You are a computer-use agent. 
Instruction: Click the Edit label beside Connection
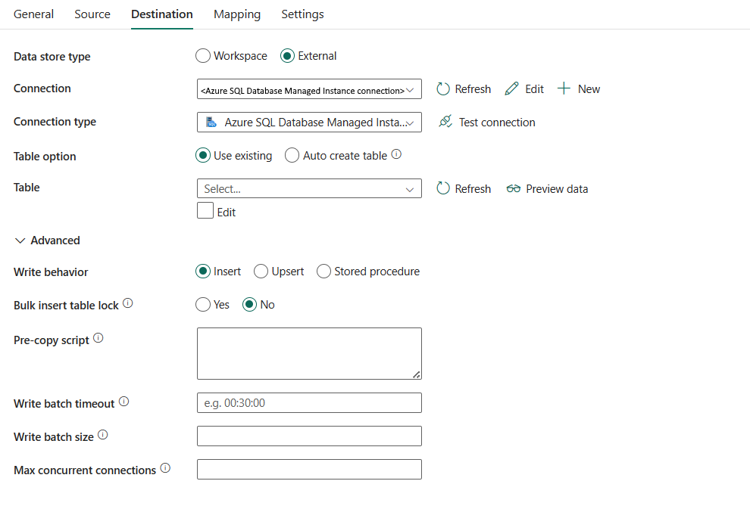tap(534, 89)
